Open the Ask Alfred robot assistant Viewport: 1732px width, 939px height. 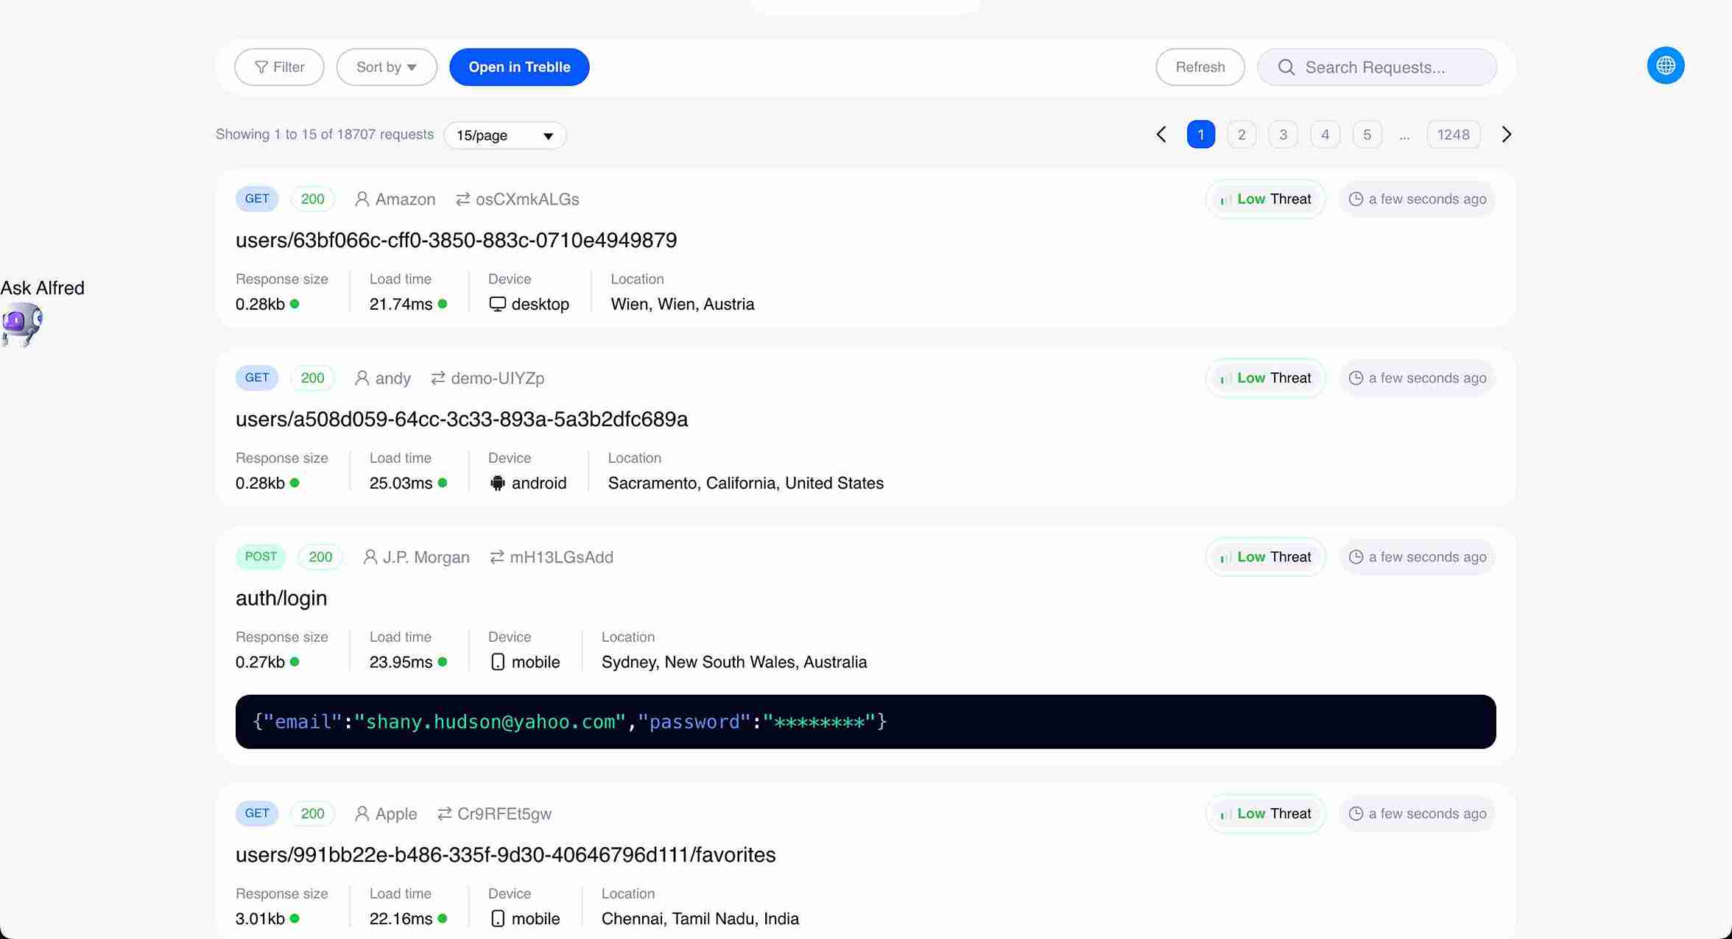click(21, 324)
